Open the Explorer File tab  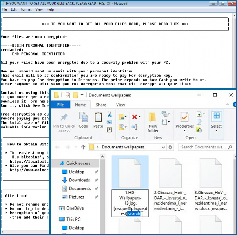[x=60, y=105]
